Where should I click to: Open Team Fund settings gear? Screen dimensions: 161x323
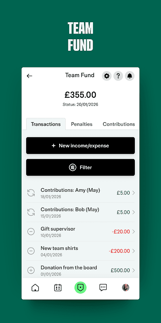pos(107,76)
